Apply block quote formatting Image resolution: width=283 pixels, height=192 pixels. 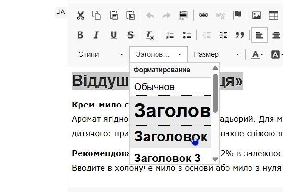[240, 35]
